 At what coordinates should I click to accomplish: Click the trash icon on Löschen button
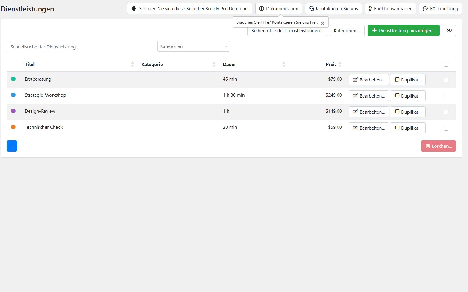[x=428, y=146]
